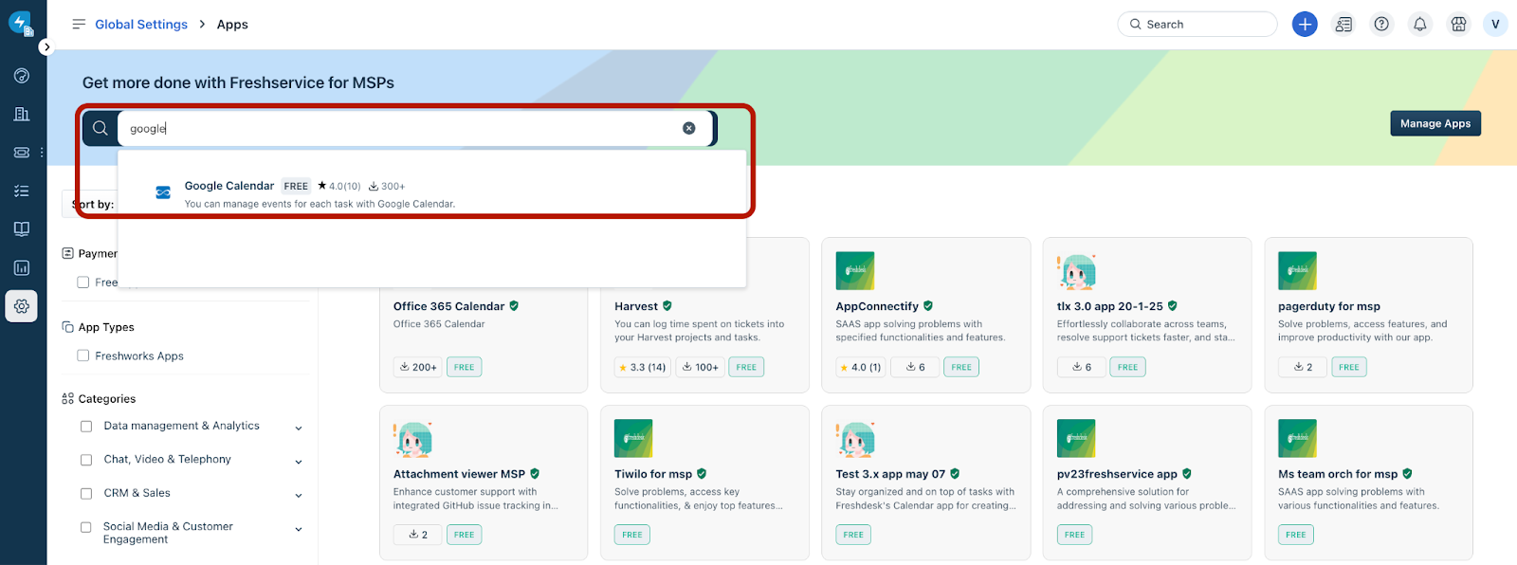Go to the Global Settings breadcrumb
Image resolution: width=1517 pixels, height=565 pixels.
pyautogui.click(x=141, y=25)
